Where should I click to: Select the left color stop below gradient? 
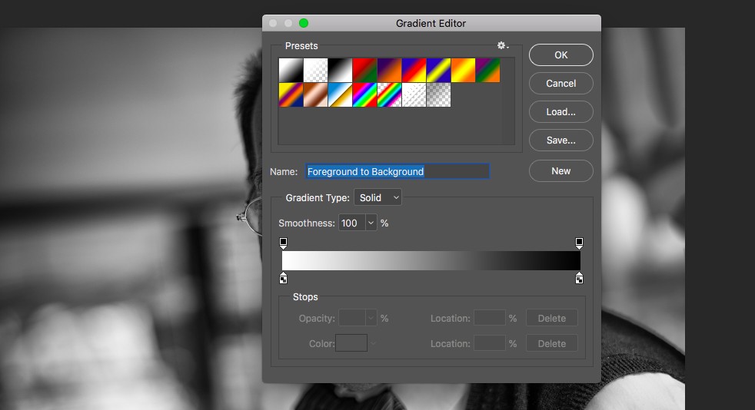click(283, 278)
